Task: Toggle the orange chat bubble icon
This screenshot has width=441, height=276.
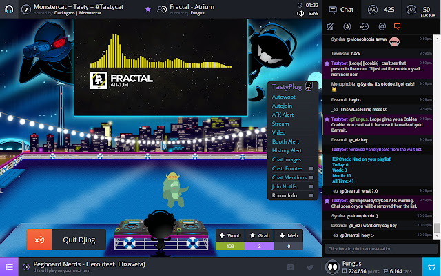Action: 397,26
